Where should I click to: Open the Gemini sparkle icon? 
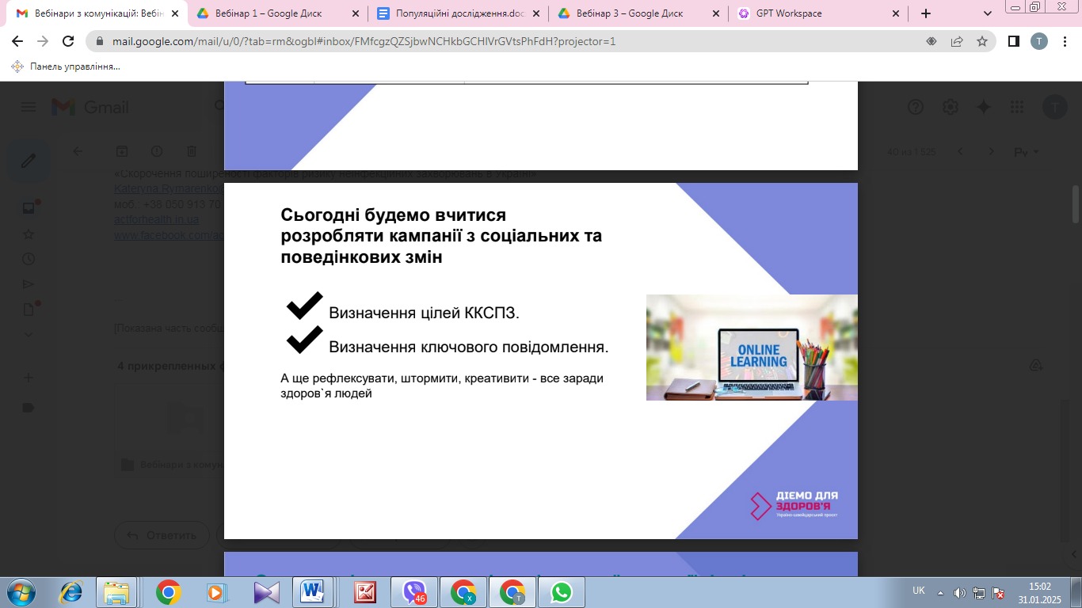pos(985,108)
